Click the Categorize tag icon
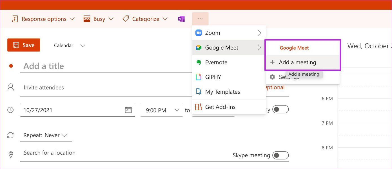 pos(126,19)
